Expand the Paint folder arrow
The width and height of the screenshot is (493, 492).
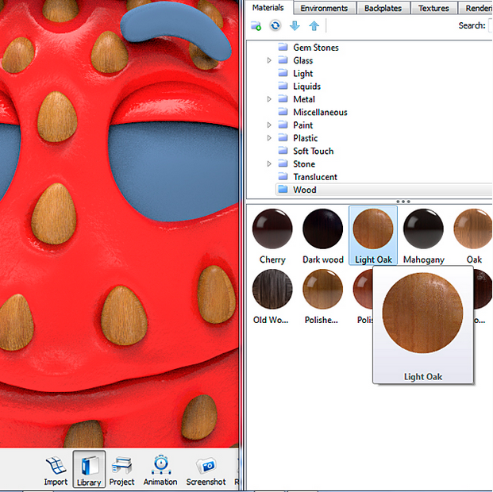(x=270, y=125)
